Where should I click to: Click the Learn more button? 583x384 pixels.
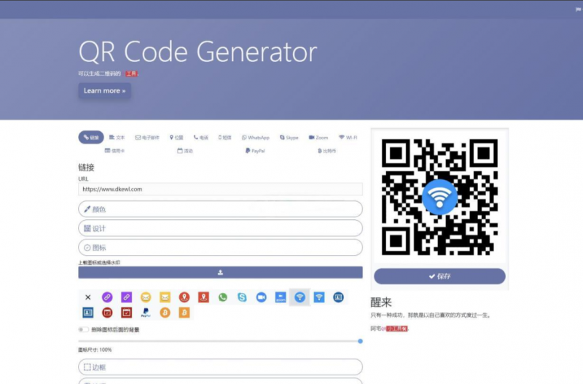[104, 91]
